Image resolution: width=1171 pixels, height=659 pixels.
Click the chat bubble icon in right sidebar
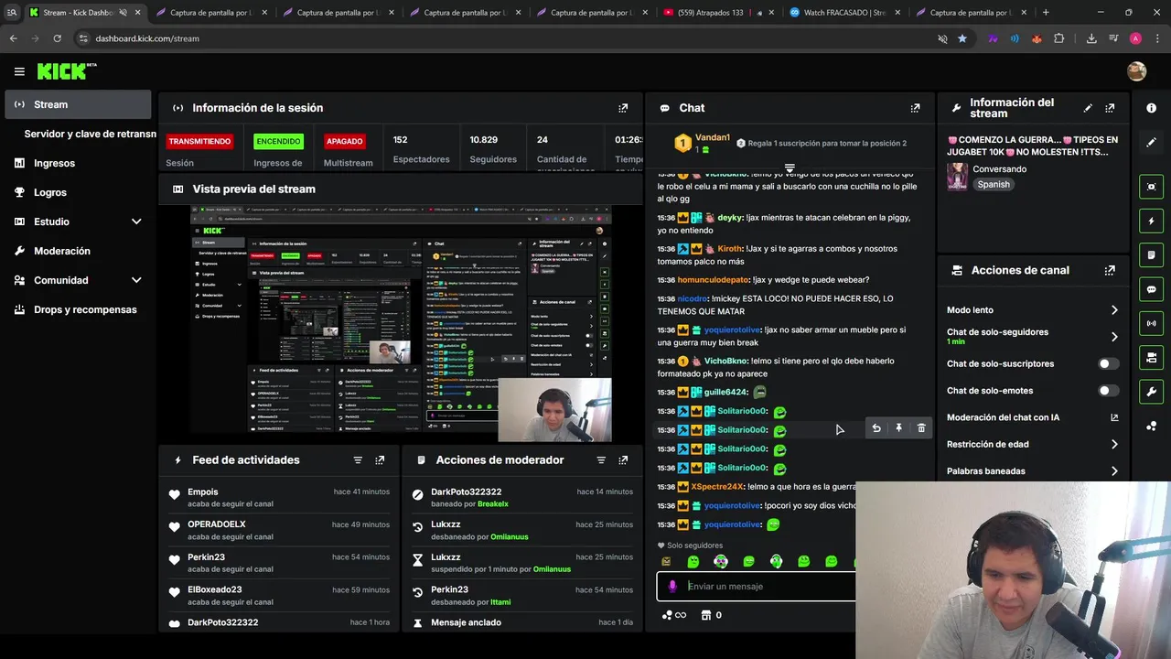(x=1151, y=289)
